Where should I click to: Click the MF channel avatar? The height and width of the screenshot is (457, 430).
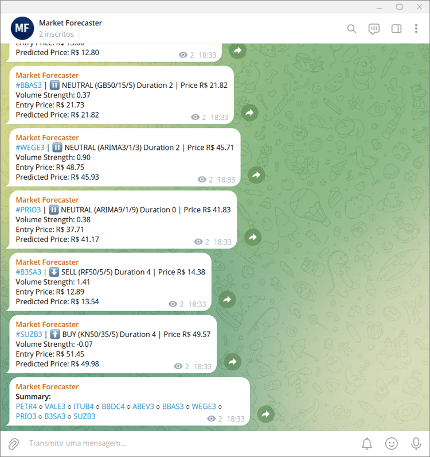tap(22, 28)
